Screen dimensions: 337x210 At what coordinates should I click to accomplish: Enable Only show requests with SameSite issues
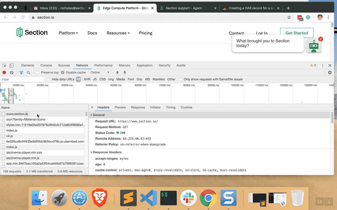click(181, 79)
